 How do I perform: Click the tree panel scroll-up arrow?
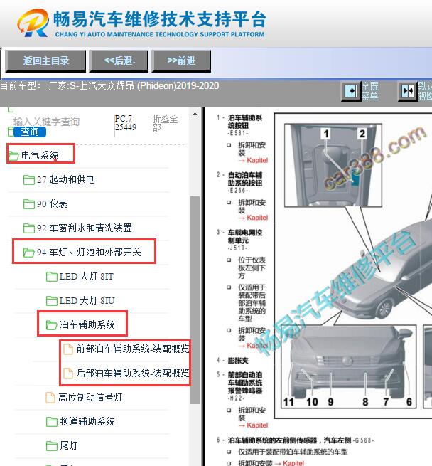195,114
